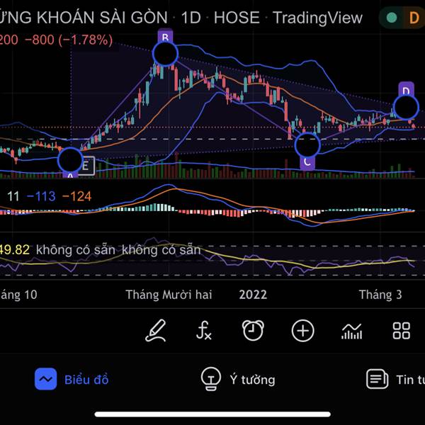Tap the newspaper news icon
The image size is (425, 425).
pos(377,379)
